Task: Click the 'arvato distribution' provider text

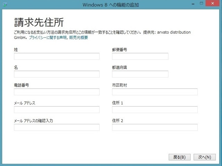Action: [x=174, y=32]
